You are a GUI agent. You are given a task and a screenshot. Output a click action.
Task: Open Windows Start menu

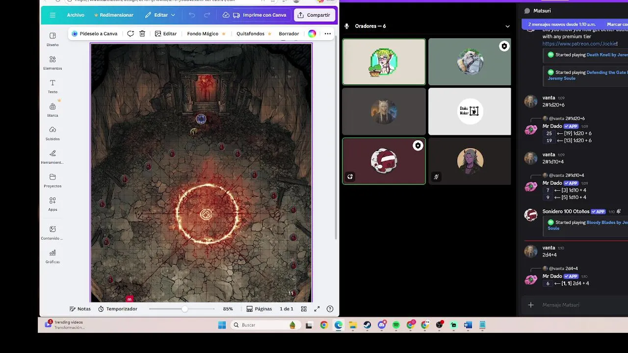222,325
